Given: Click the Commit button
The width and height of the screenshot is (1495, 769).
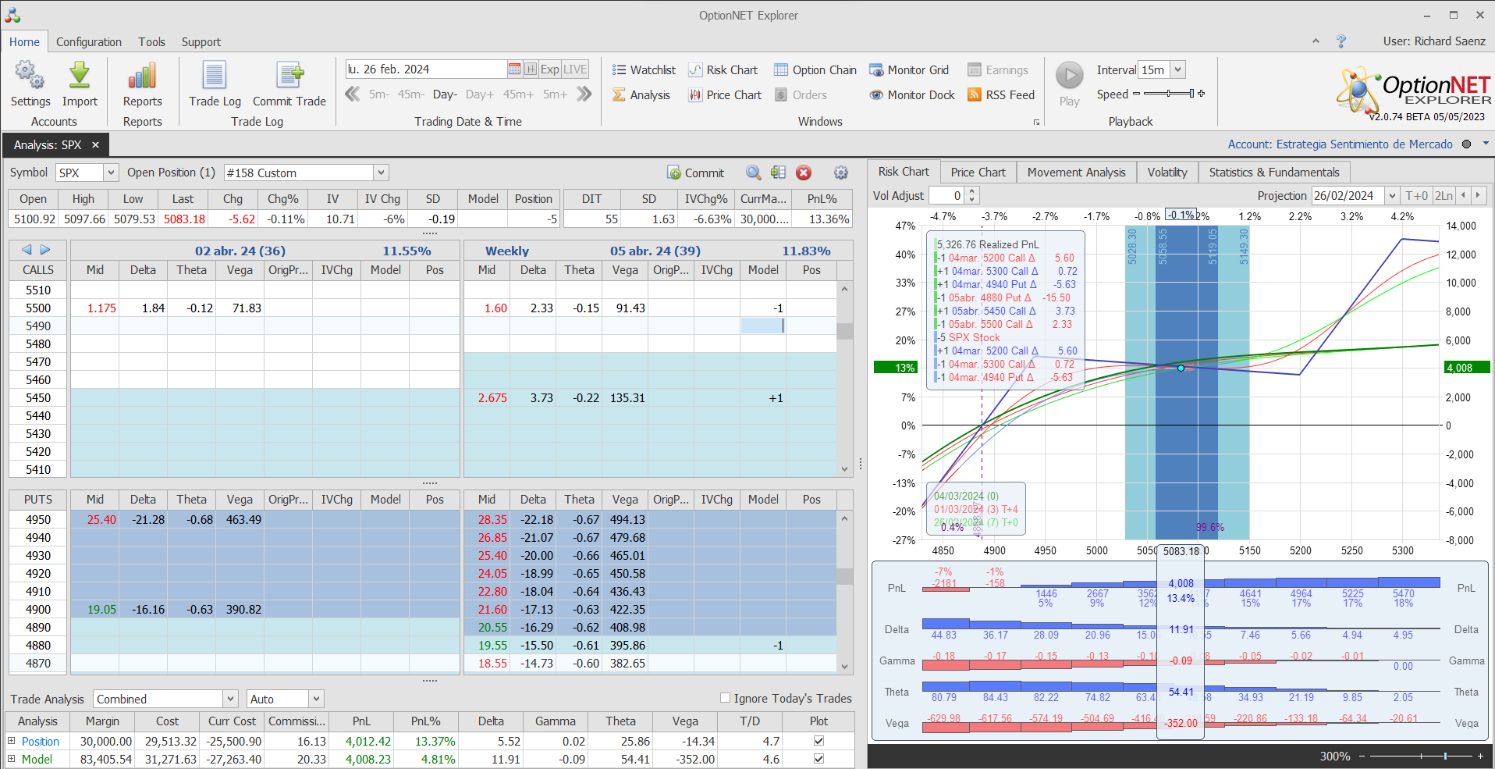Looking at the screenshot, I should click(696, 173).
